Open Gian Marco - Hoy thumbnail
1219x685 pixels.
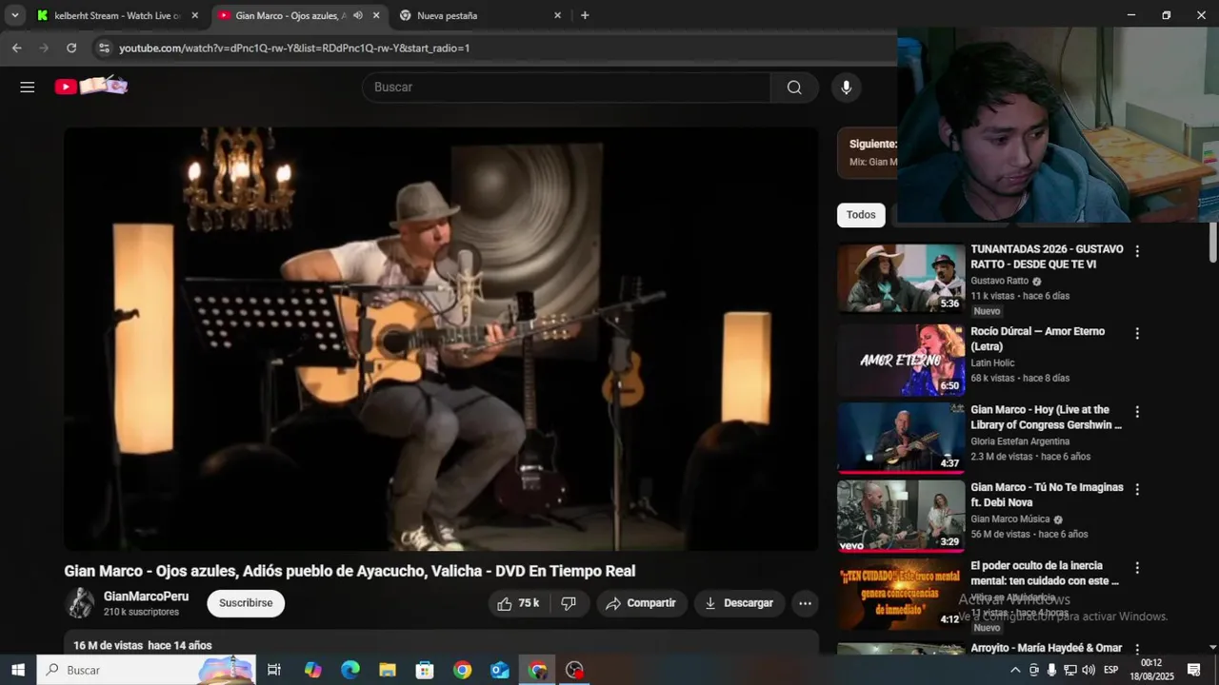click(901, 438)
